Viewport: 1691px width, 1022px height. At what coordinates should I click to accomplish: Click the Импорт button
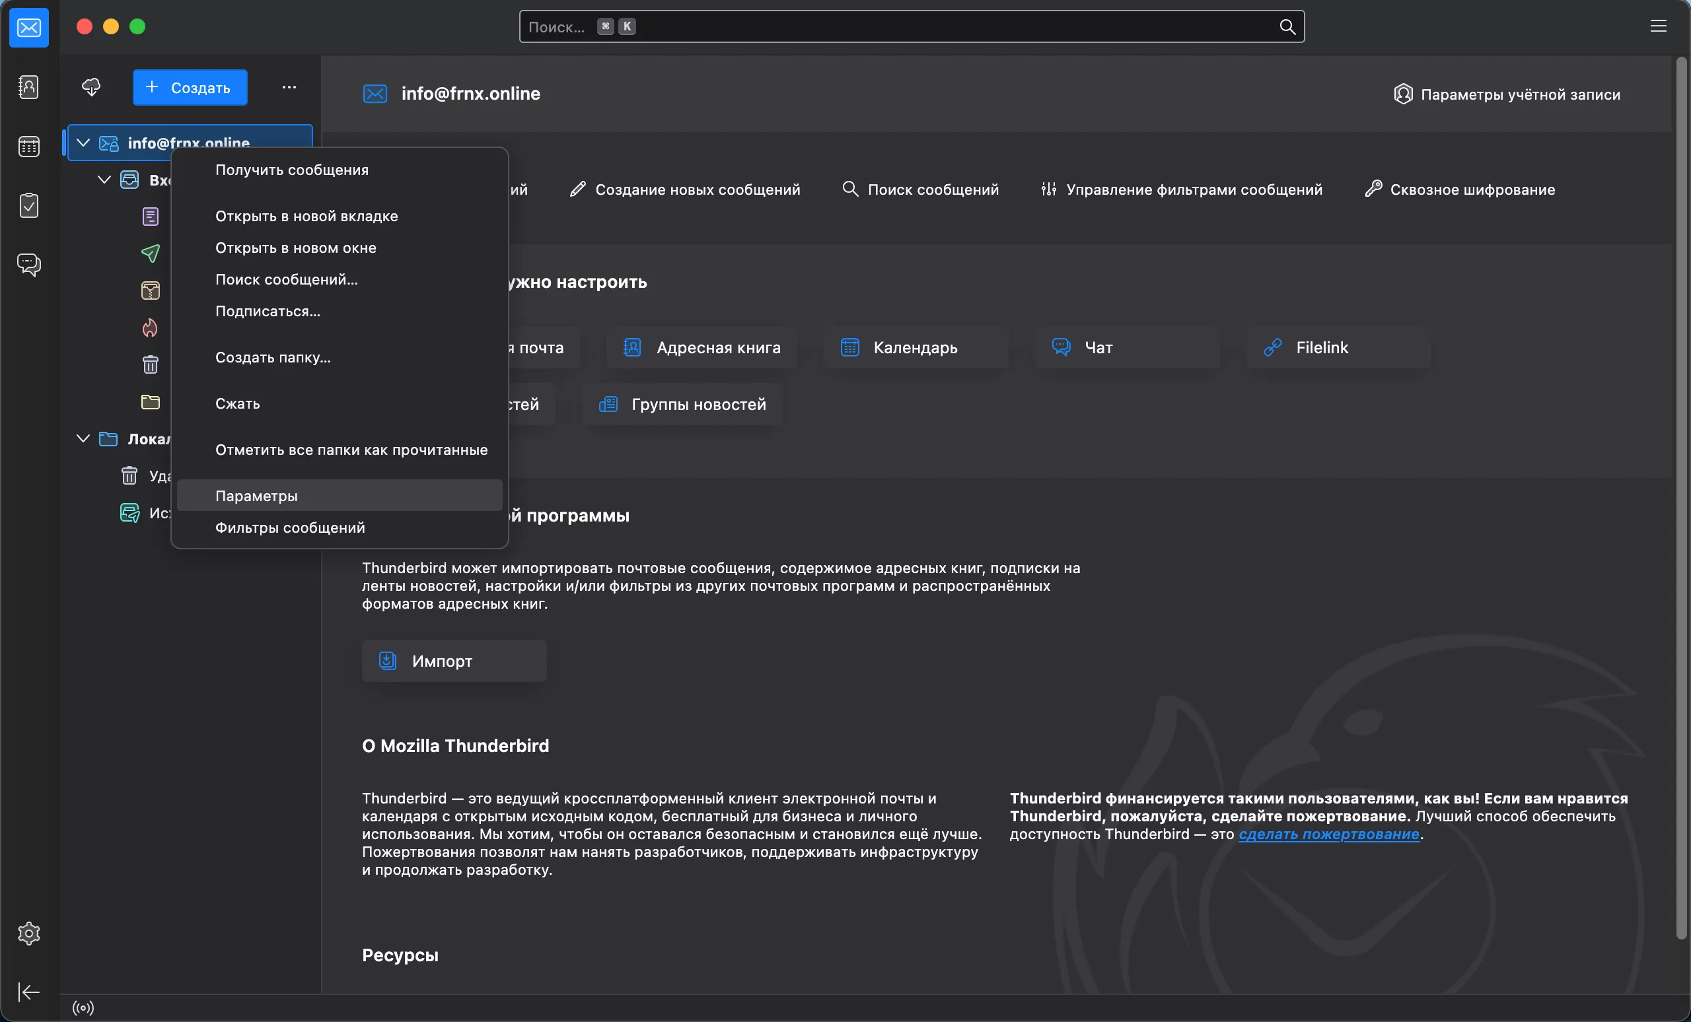[x=454, y=660]
